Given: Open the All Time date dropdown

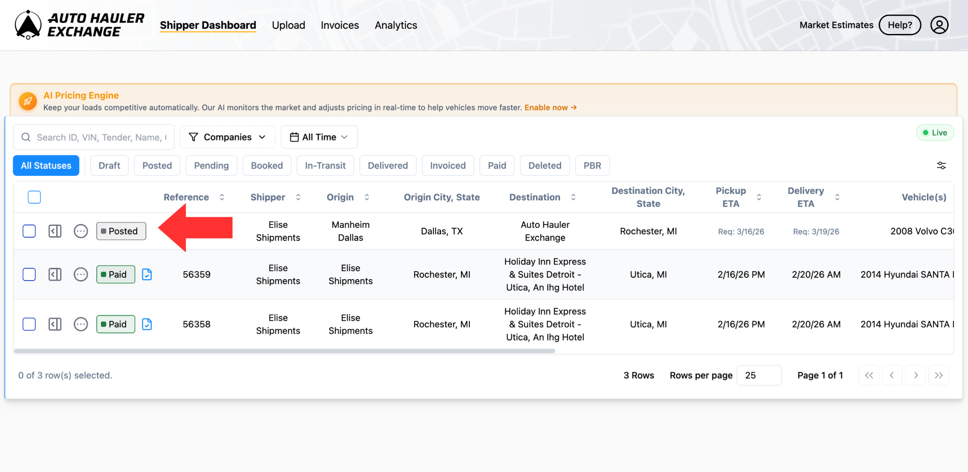Looking at the screenshot, I should click(x=319, y=137).
